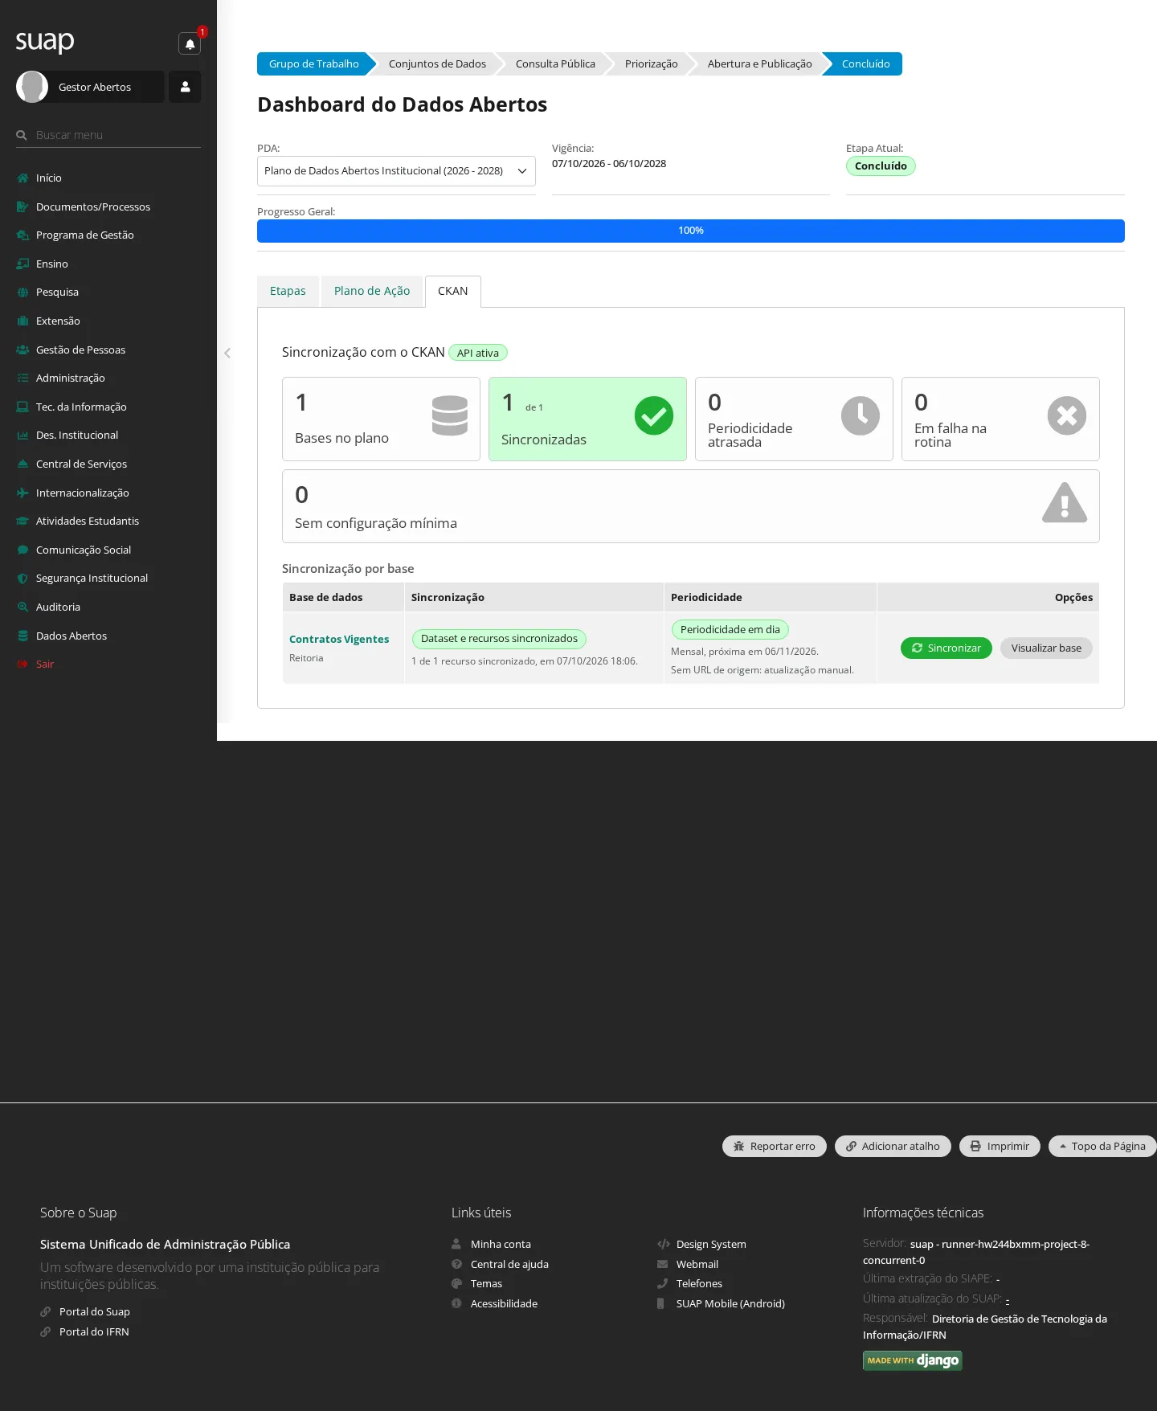Select the CKAN tab

pos(453,291)
